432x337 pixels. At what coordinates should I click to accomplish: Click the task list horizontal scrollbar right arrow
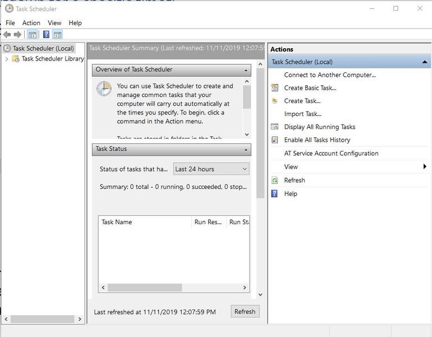coord(245,288)
